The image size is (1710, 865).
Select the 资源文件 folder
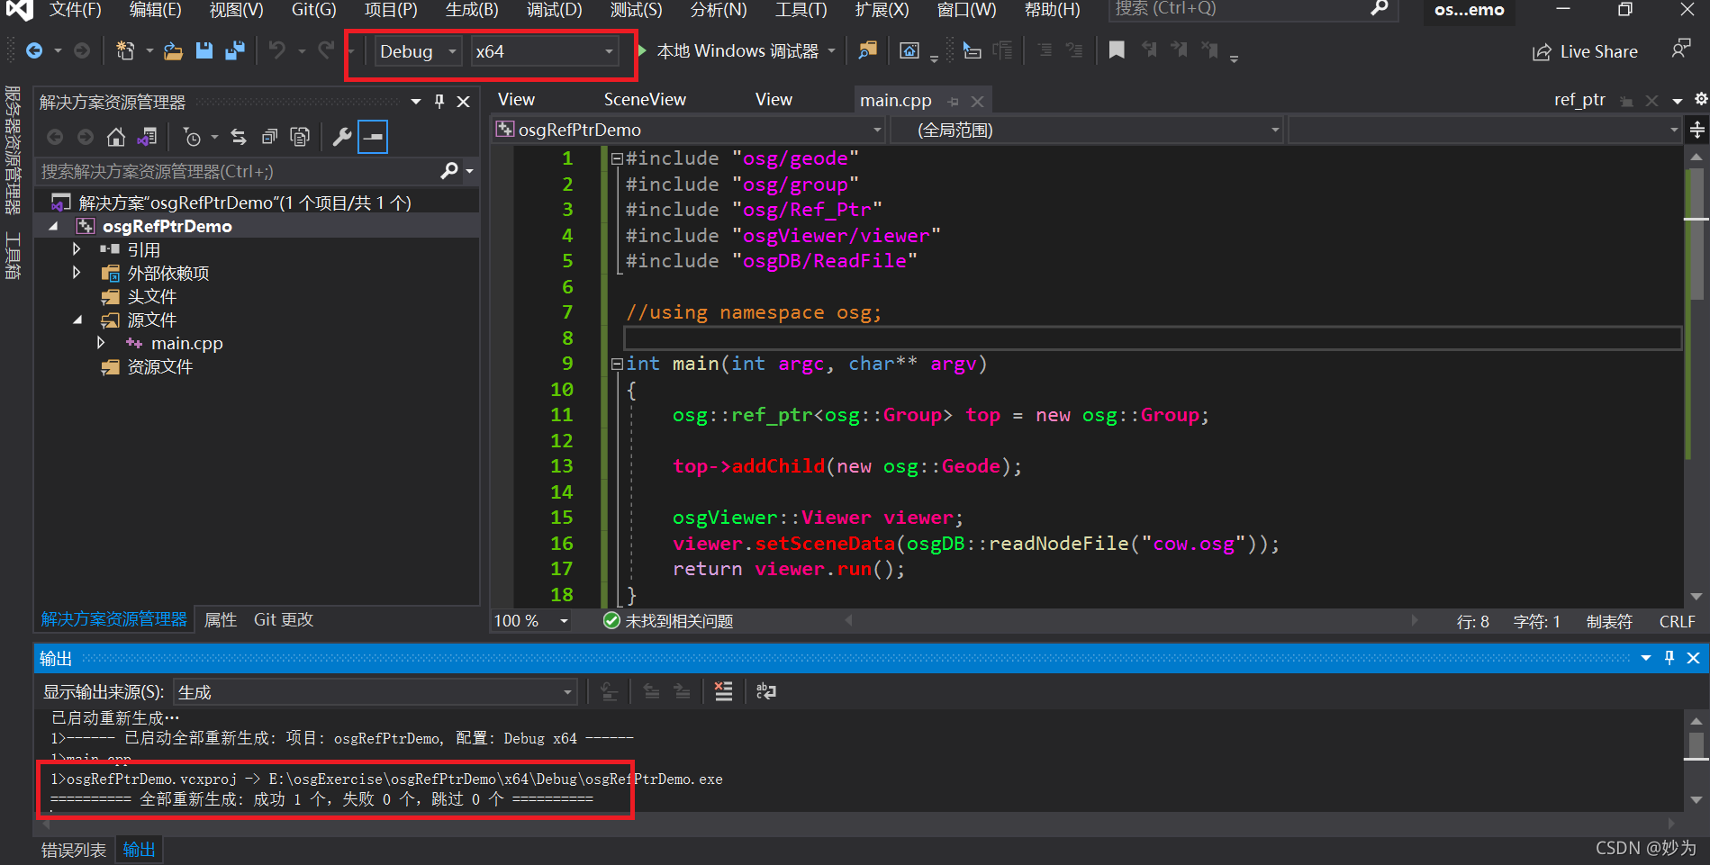[x=159, y=366]
